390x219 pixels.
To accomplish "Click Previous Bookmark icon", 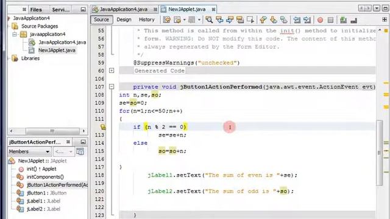I will tap(263, 19).
